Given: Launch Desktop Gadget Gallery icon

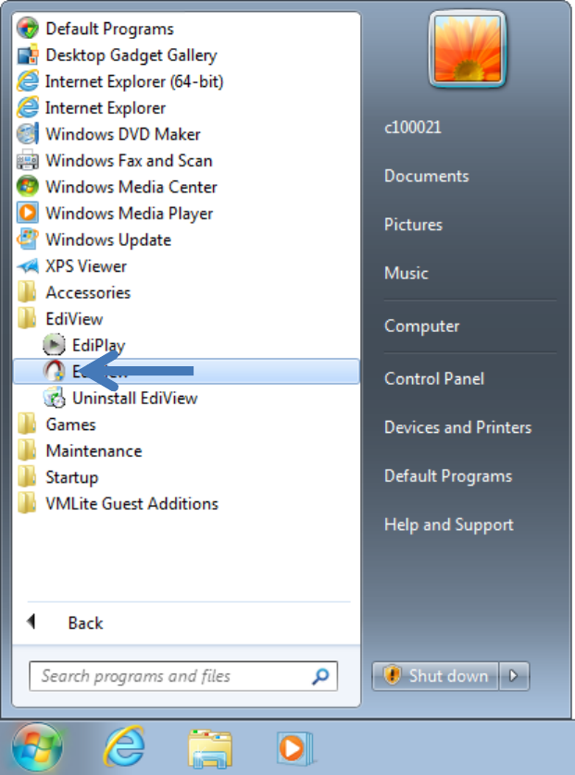Looking at the screenshot, I should tap(27, 55).
